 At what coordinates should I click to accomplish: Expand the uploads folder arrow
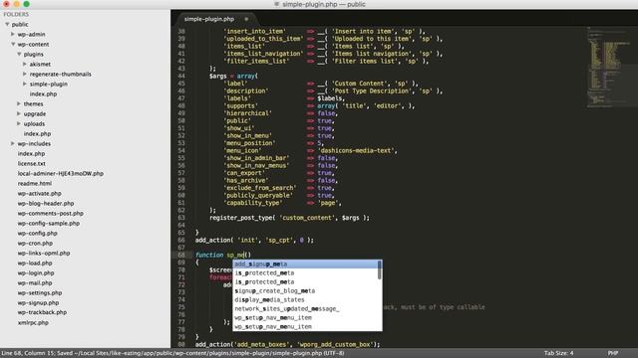19,123
